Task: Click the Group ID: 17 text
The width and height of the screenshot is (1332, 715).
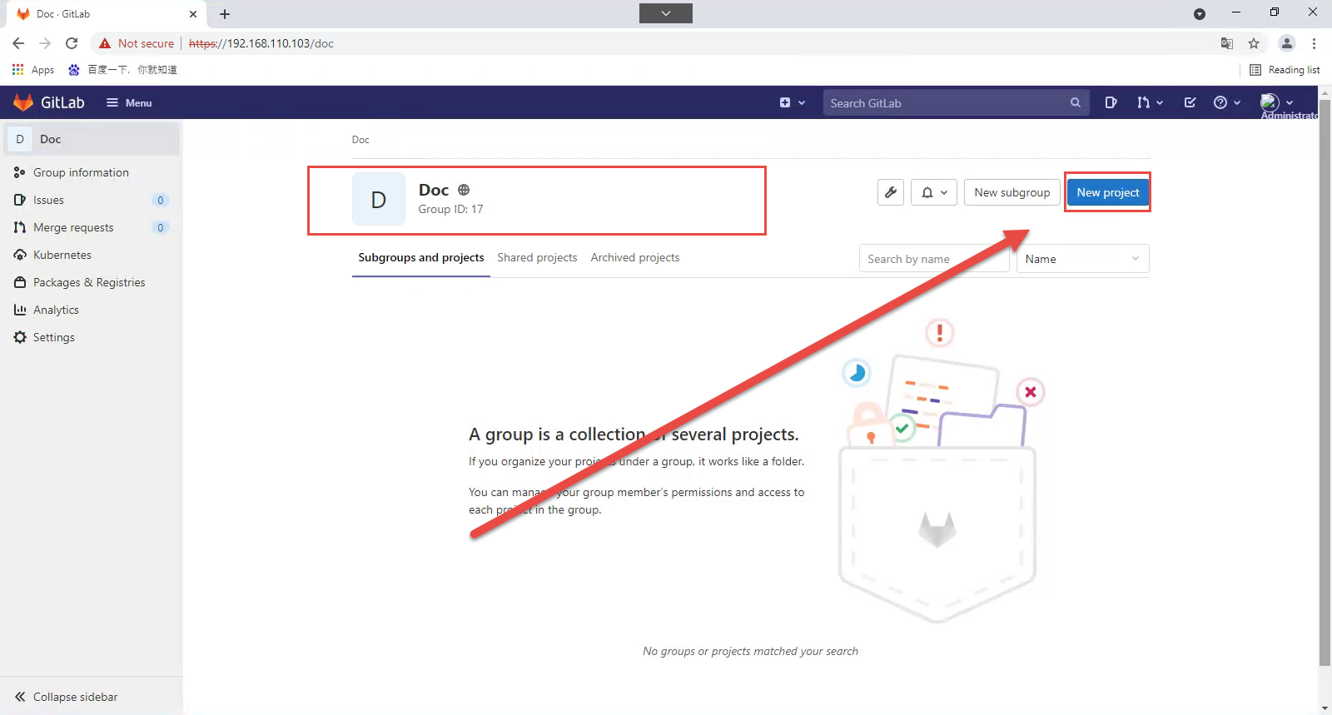Action: [x=450, y=209]
